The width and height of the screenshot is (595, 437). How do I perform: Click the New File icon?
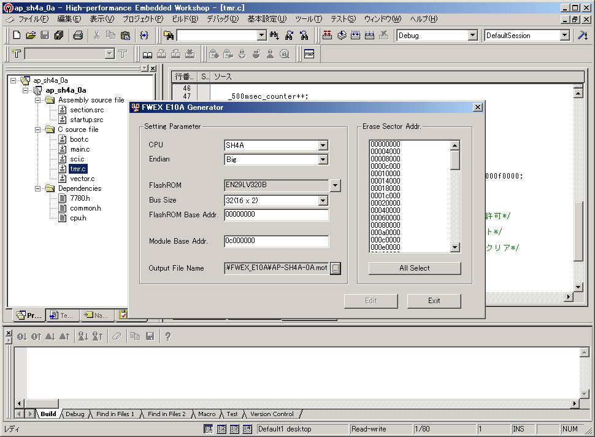[17, 36]
